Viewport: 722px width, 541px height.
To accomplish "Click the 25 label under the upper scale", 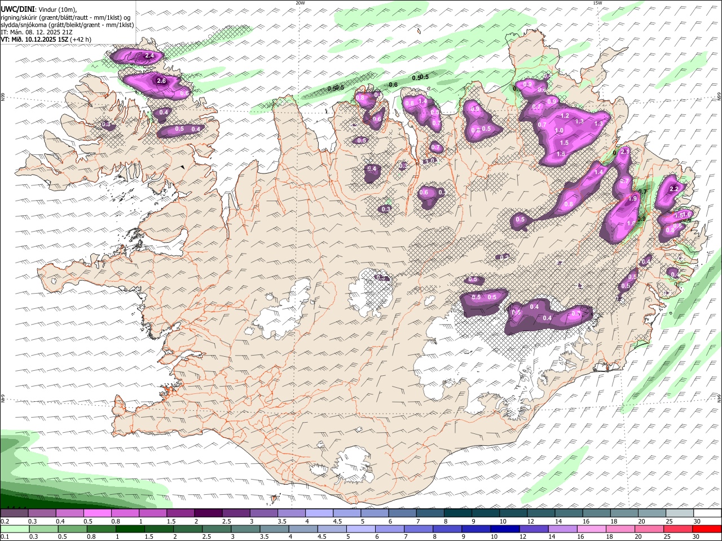I will point(668,521).
